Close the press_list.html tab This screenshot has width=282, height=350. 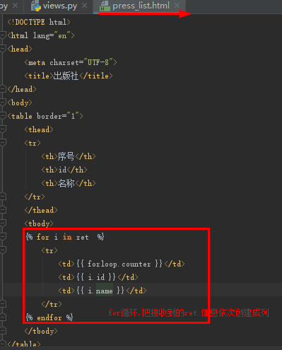tap(177, 6)
